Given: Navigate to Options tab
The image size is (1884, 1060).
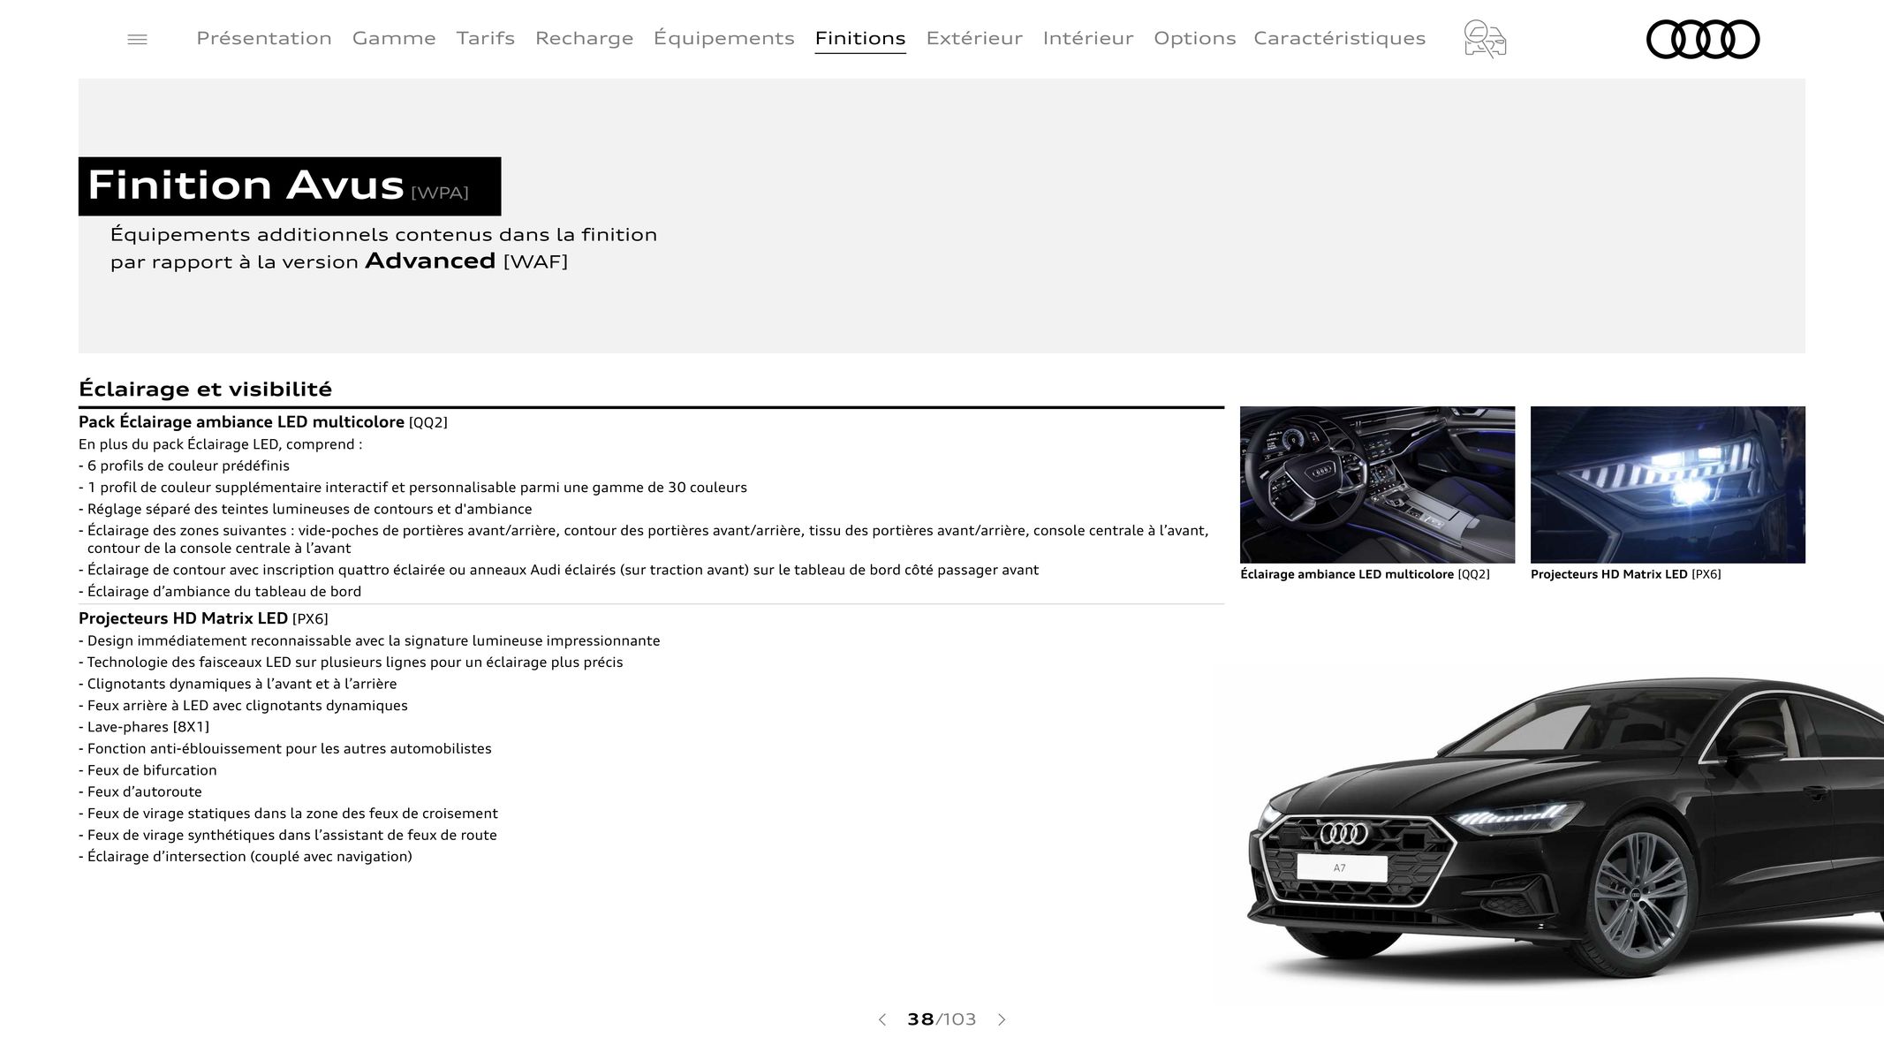Looking at the screenshot, I should pyautogui.click(x=1195, y=38).
